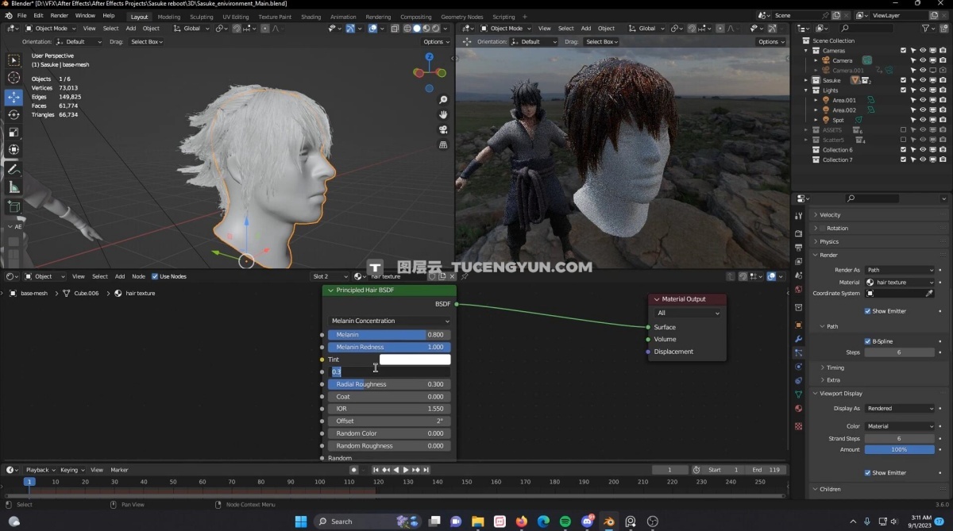The image size is (953, 531).
Task: Open the Tool properties tab
Action: 798,216
